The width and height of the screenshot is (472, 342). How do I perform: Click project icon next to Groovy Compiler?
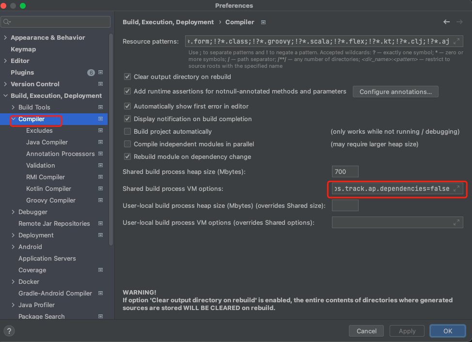click(100, 201)
